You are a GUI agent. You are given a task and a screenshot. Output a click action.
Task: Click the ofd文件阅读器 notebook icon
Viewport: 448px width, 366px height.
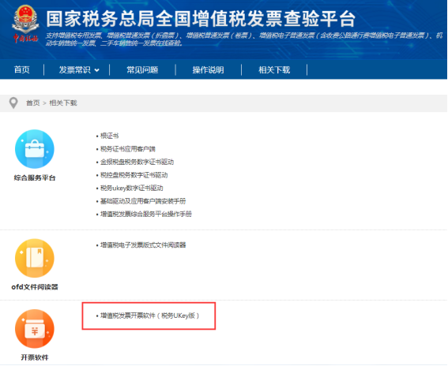pyautogui.click(x=35, y=258)
